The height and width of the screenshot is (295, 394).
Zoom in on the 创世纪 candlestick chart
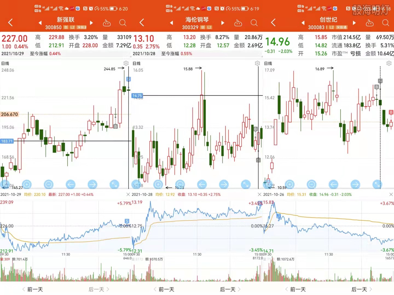click(289, 185)
